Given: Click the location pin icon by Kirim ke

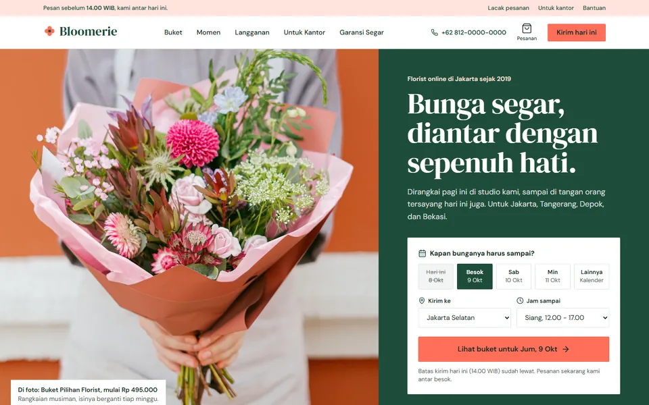Looking at the screenshot, I should coord(422,301).
